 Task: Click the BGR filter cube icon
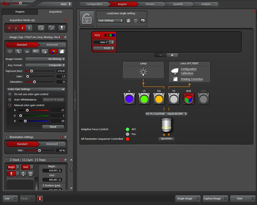pos(189,99)
